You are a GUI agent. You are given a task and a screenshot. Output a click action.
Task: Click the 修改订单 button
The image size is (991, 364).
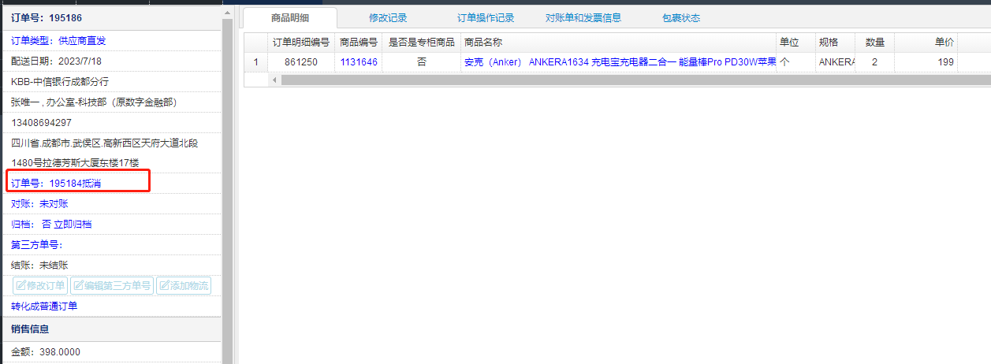(40, 285)
